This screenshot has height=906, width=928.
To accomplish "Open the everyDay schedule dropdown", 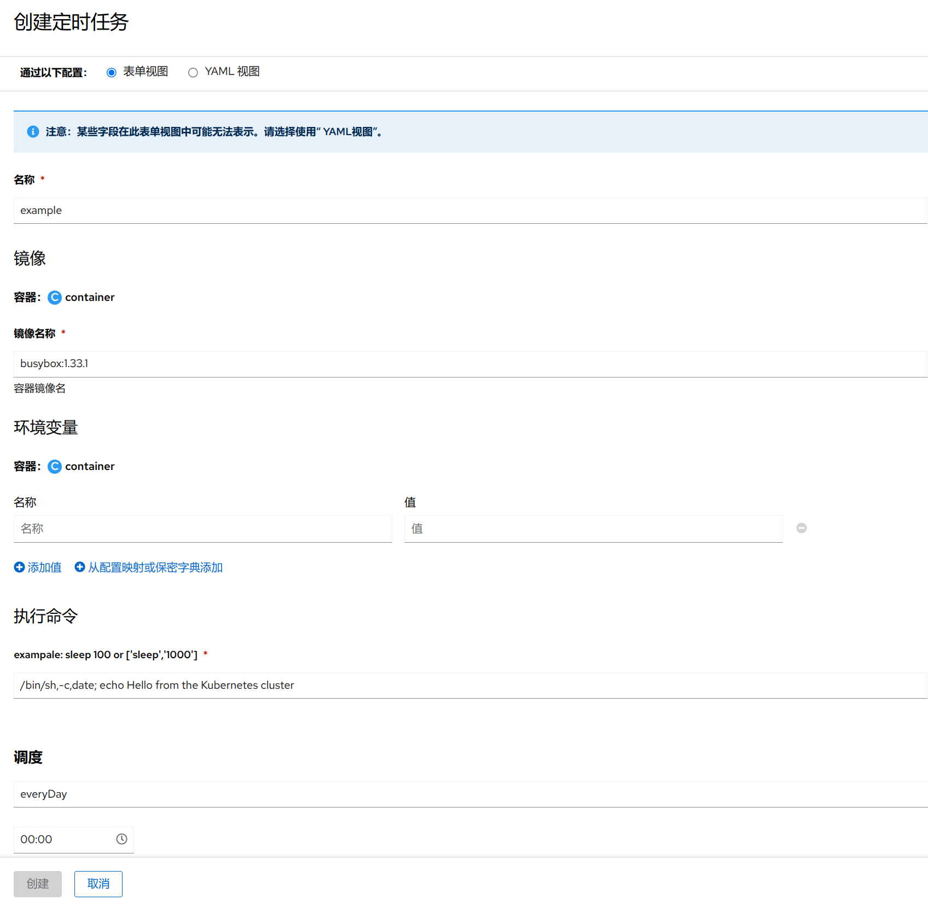I will tap(469, 794).
